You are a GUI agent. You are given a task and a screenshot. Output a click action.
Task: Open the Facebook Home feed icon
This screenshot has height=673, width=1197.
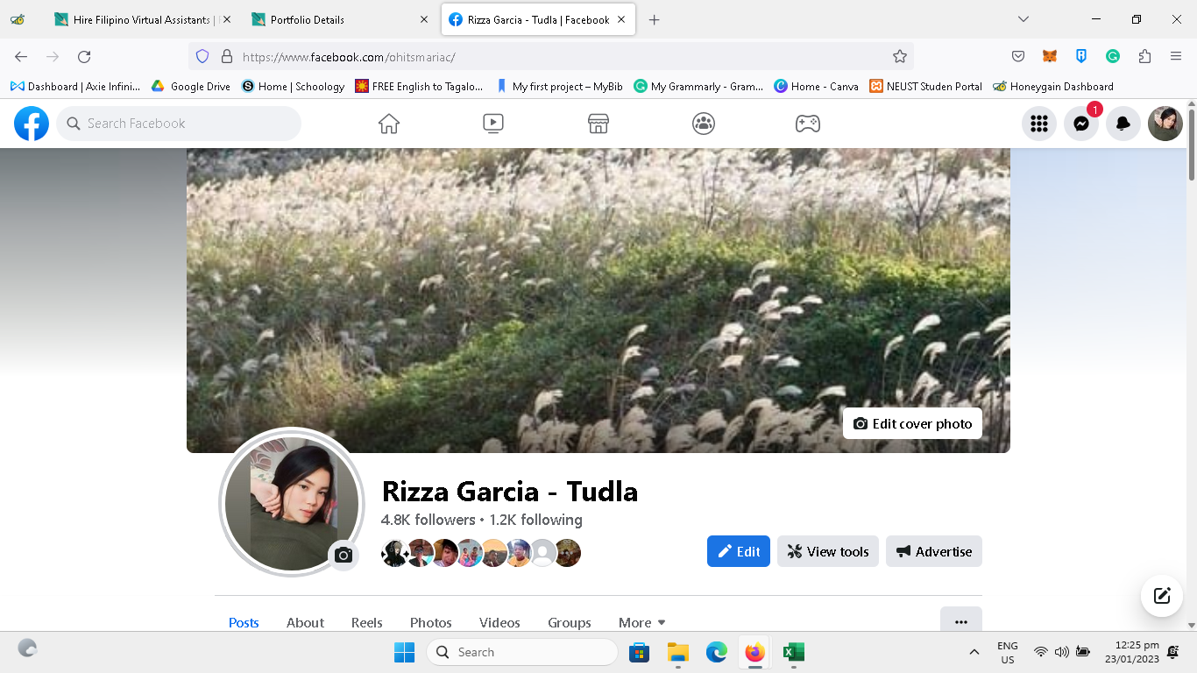pos(389,124)
